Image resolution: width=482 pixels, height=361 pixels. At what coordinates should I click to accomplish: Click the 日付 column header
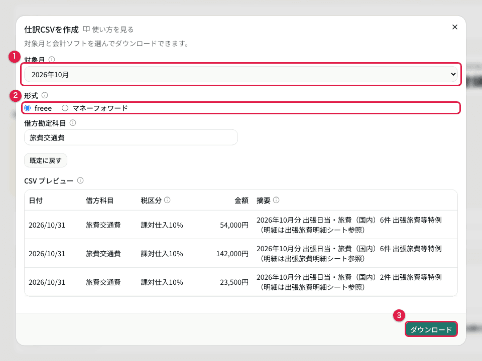pyautogui.click(x=36, y=201)
